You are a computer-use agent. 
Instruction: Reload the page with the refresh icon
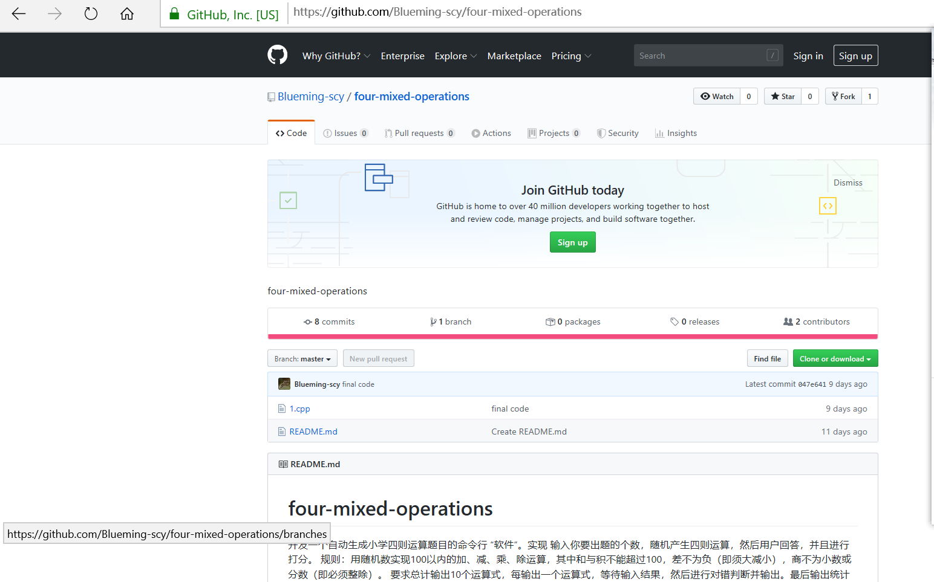(91, 13)
